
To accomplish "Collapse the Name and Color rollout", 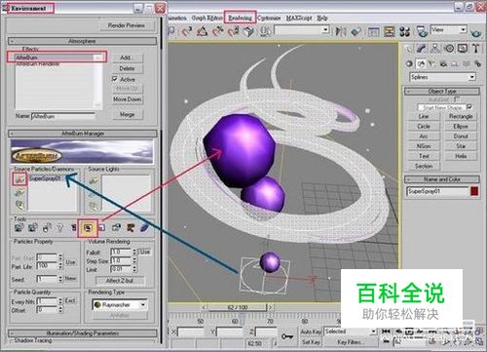I will [442, 179].
